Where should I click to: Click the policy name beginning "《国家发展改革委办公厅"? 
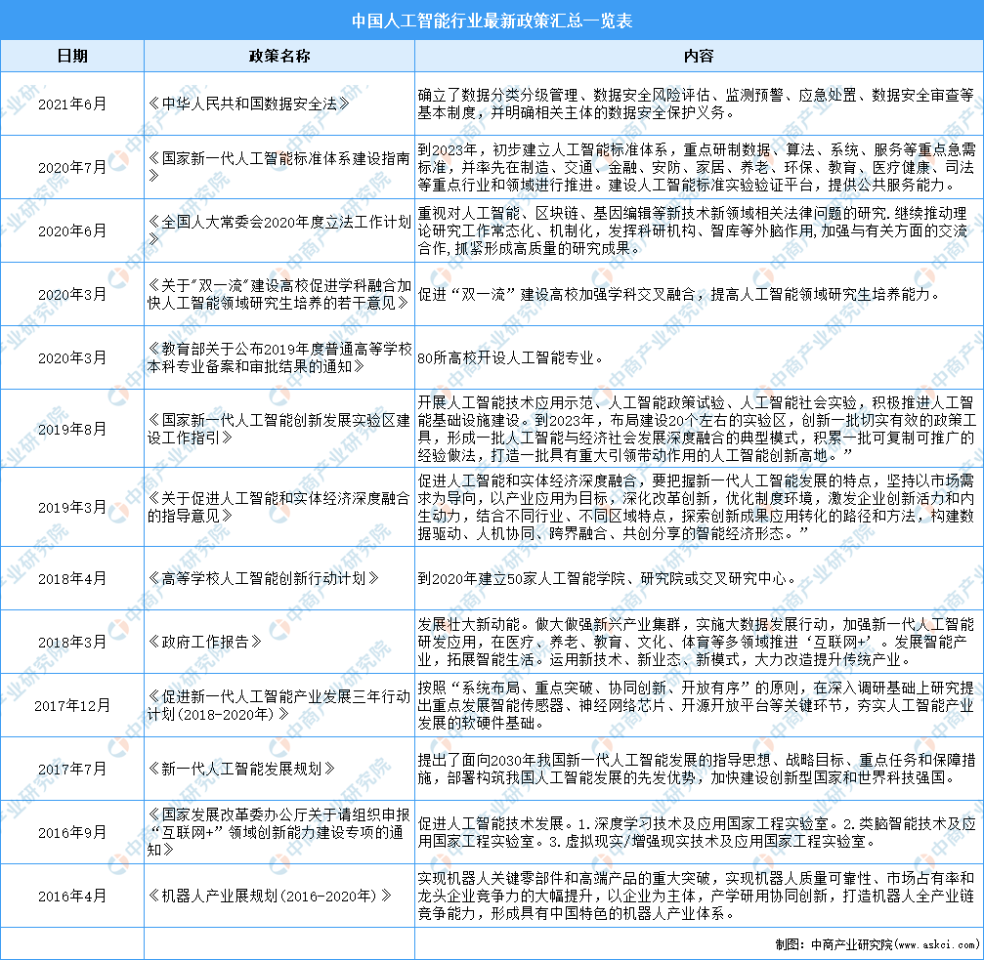click(x=279, y=832)
